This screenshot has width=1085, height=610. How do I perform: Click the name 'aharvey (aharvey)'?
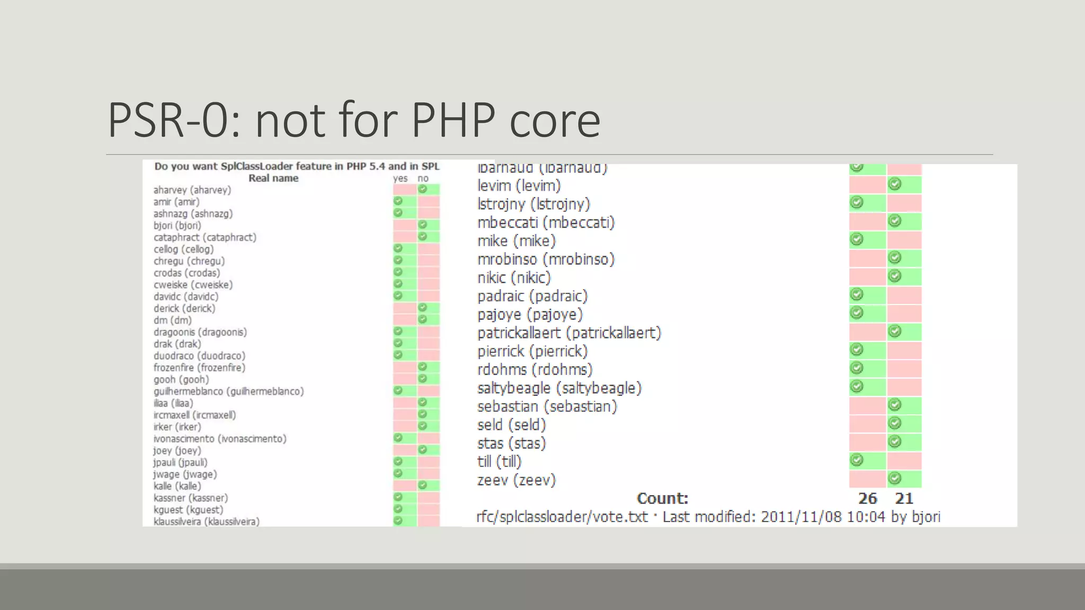[x=192, y=190]
